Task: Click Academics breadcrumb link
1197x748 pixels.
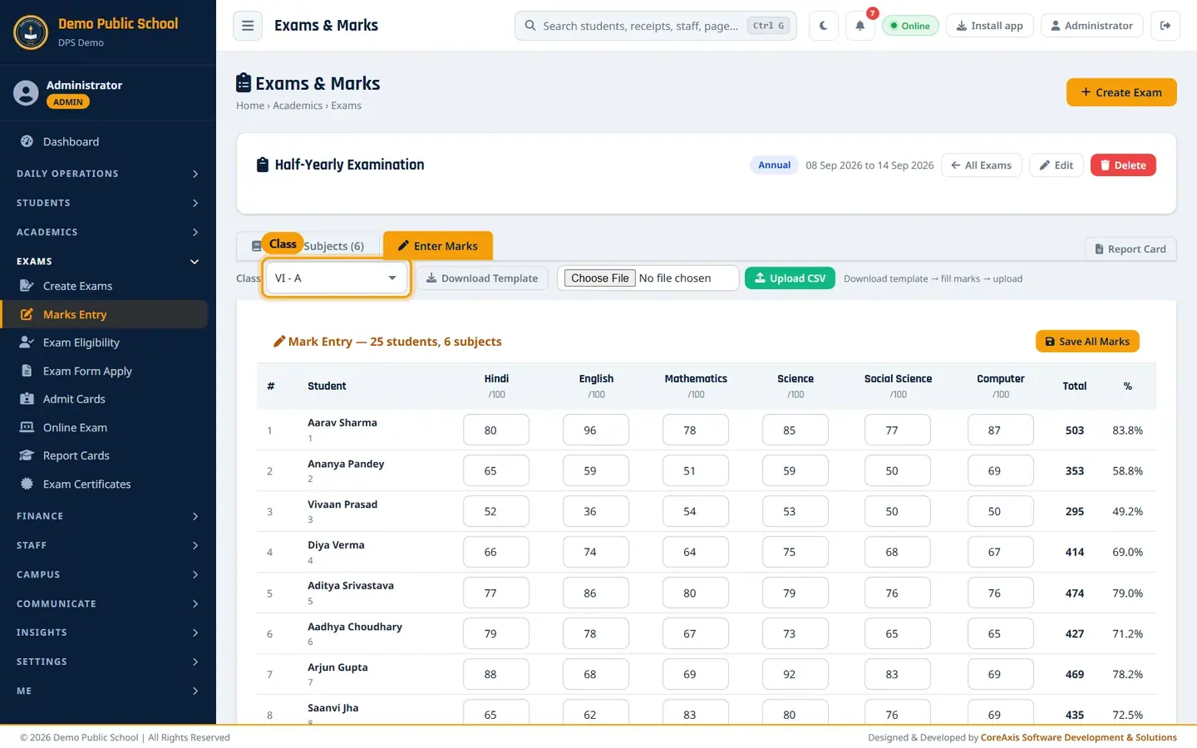Action: [x=298, y=106]
